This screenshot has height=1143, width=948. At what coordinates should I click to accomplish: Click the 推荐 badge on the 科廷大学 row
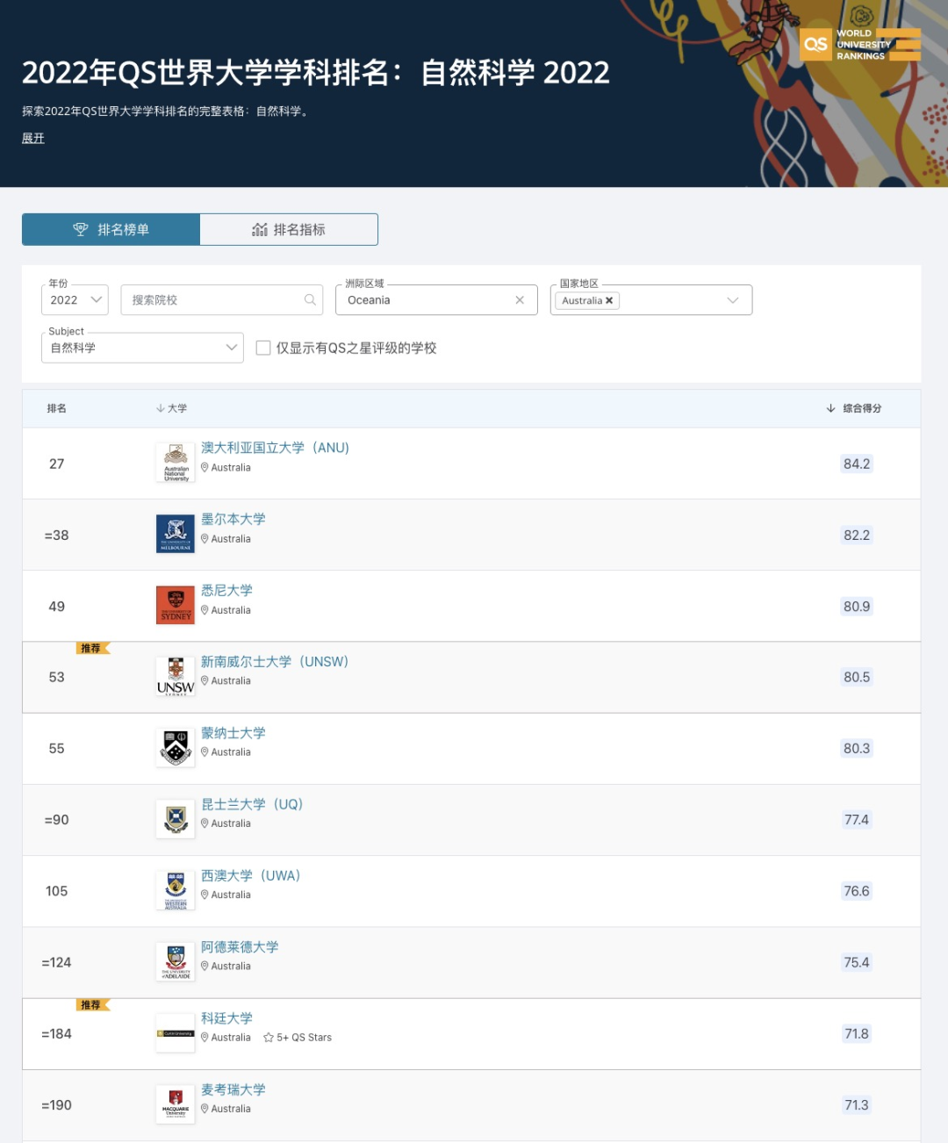pos(92,1005)
